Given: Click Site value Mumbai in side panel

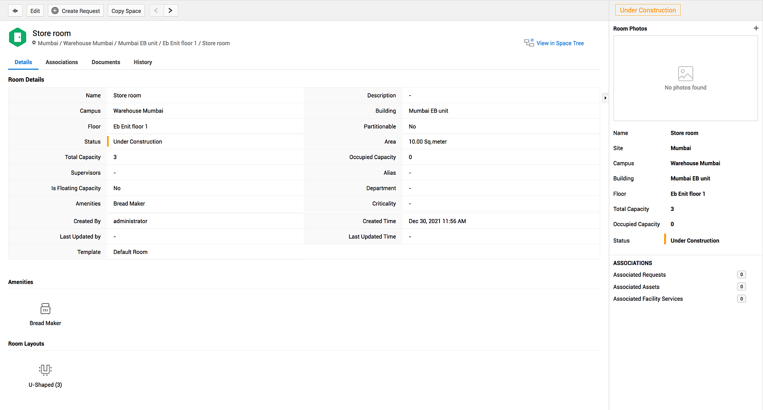Looking at the screenshot, I should [681, 148].
